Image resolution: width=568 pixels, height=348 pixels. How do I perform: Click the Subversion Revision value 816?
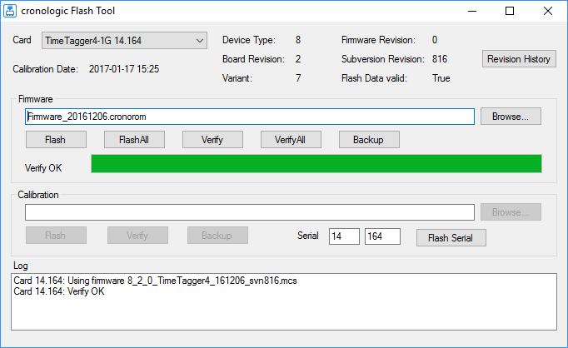click(440, 59)
